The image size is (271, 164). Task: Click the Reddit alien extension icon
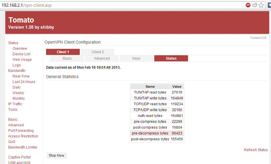(x=255, y=5)
